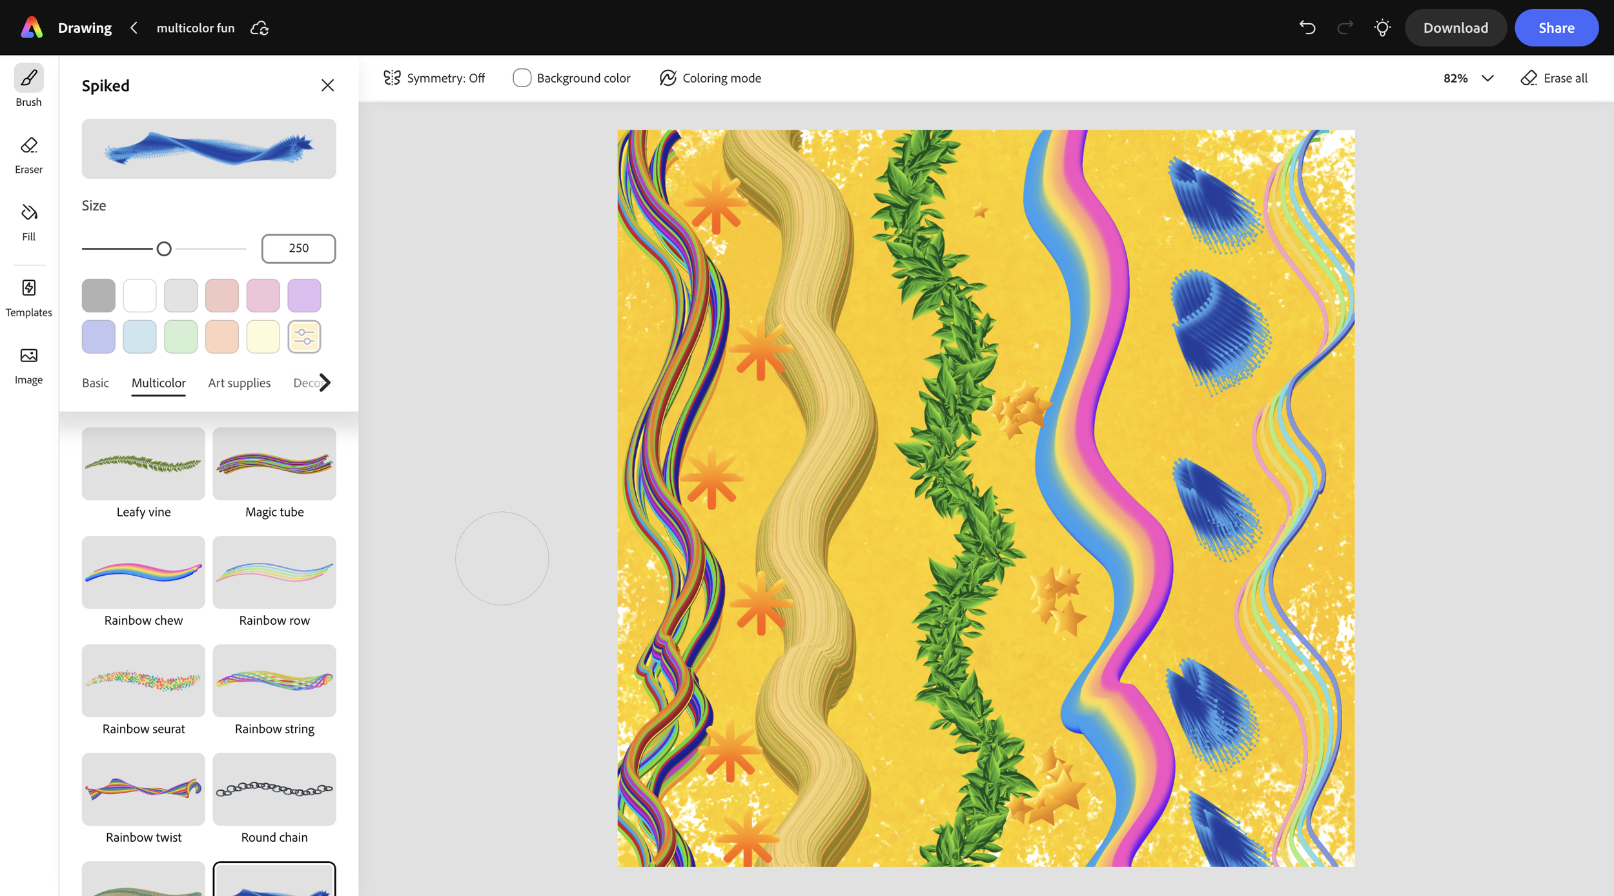Toggle the Background color circle
This screenshot has height=896, width=1614.
point(522,78)
